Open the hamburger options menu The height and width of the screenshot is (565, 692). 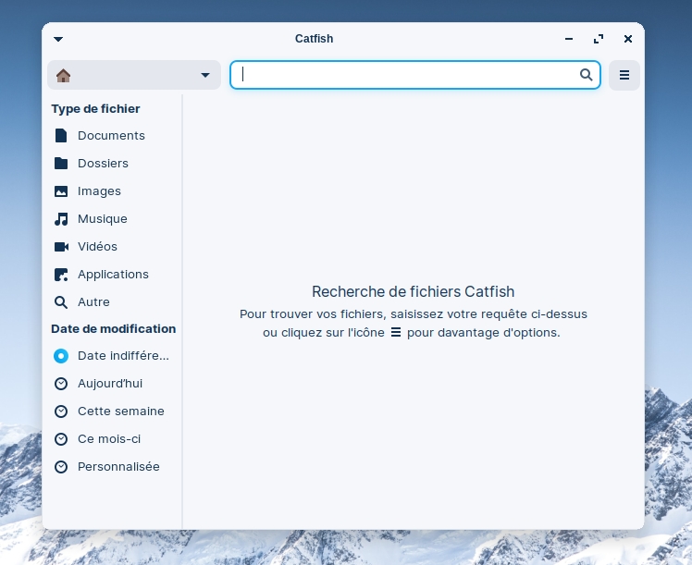[624, 75]
